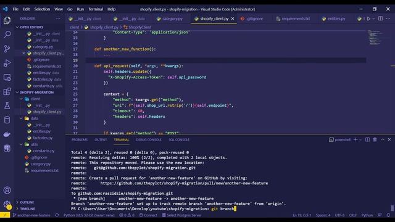395x222 pixels.
Task: Show the Output panel tab
Action: pos(101,140)
